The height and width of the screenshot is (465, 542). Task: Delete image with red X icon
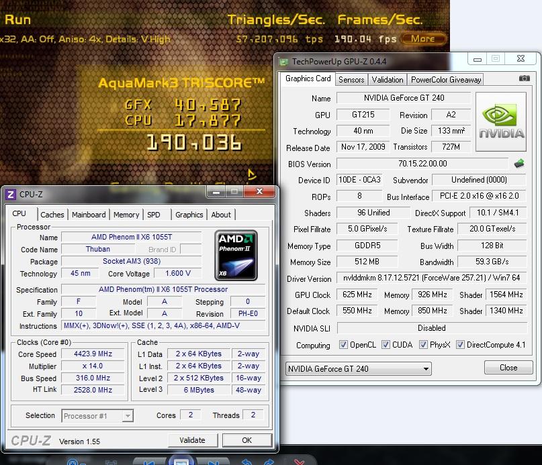(x=299, y=462)
